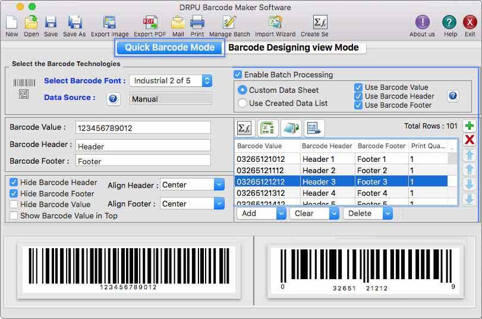Click the Print toolbar icon

click(x=197, y=22)
